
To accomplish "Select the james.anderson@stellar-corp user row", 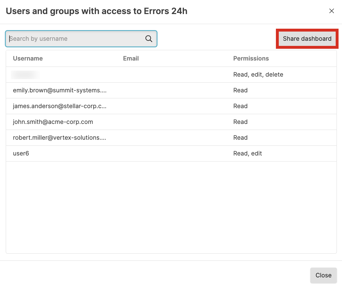I will click(x=60, y=106).
